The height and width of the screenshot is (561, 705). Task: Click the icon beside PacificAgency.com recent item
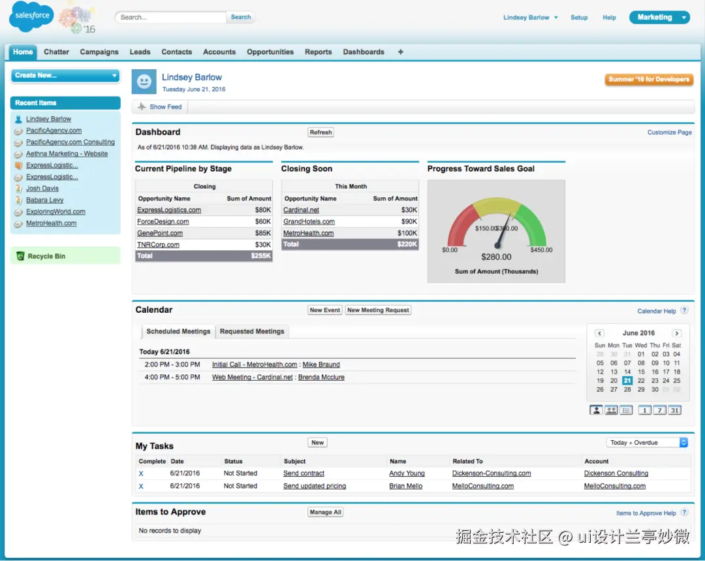(18, 131)
